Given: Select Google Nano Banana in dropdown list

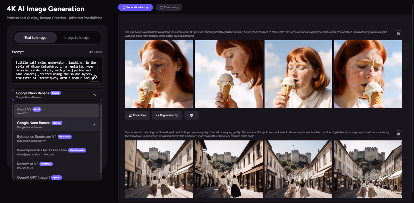Looking at the screenshot, I should 56,125.
